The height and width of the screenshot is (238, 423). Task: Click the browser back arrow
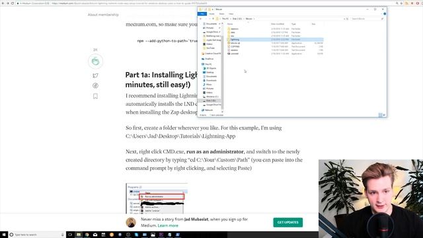[3, 3]
